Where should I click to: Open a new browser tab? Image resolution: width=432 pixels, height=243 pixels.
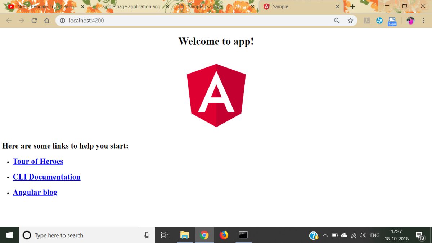click(x=352, y=6)
